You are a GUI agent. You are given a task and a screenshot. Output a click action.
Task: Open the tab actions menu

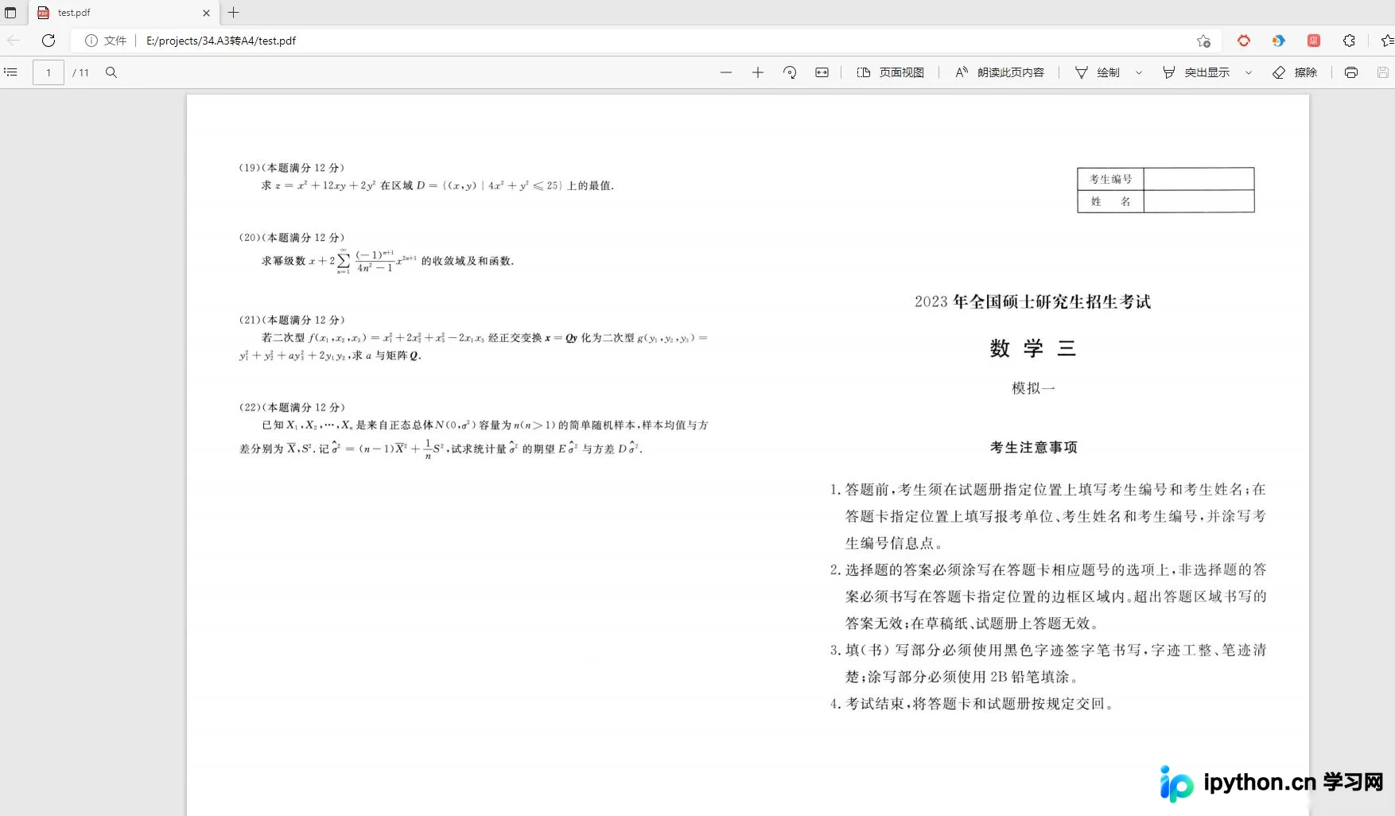tap(10, 13)
